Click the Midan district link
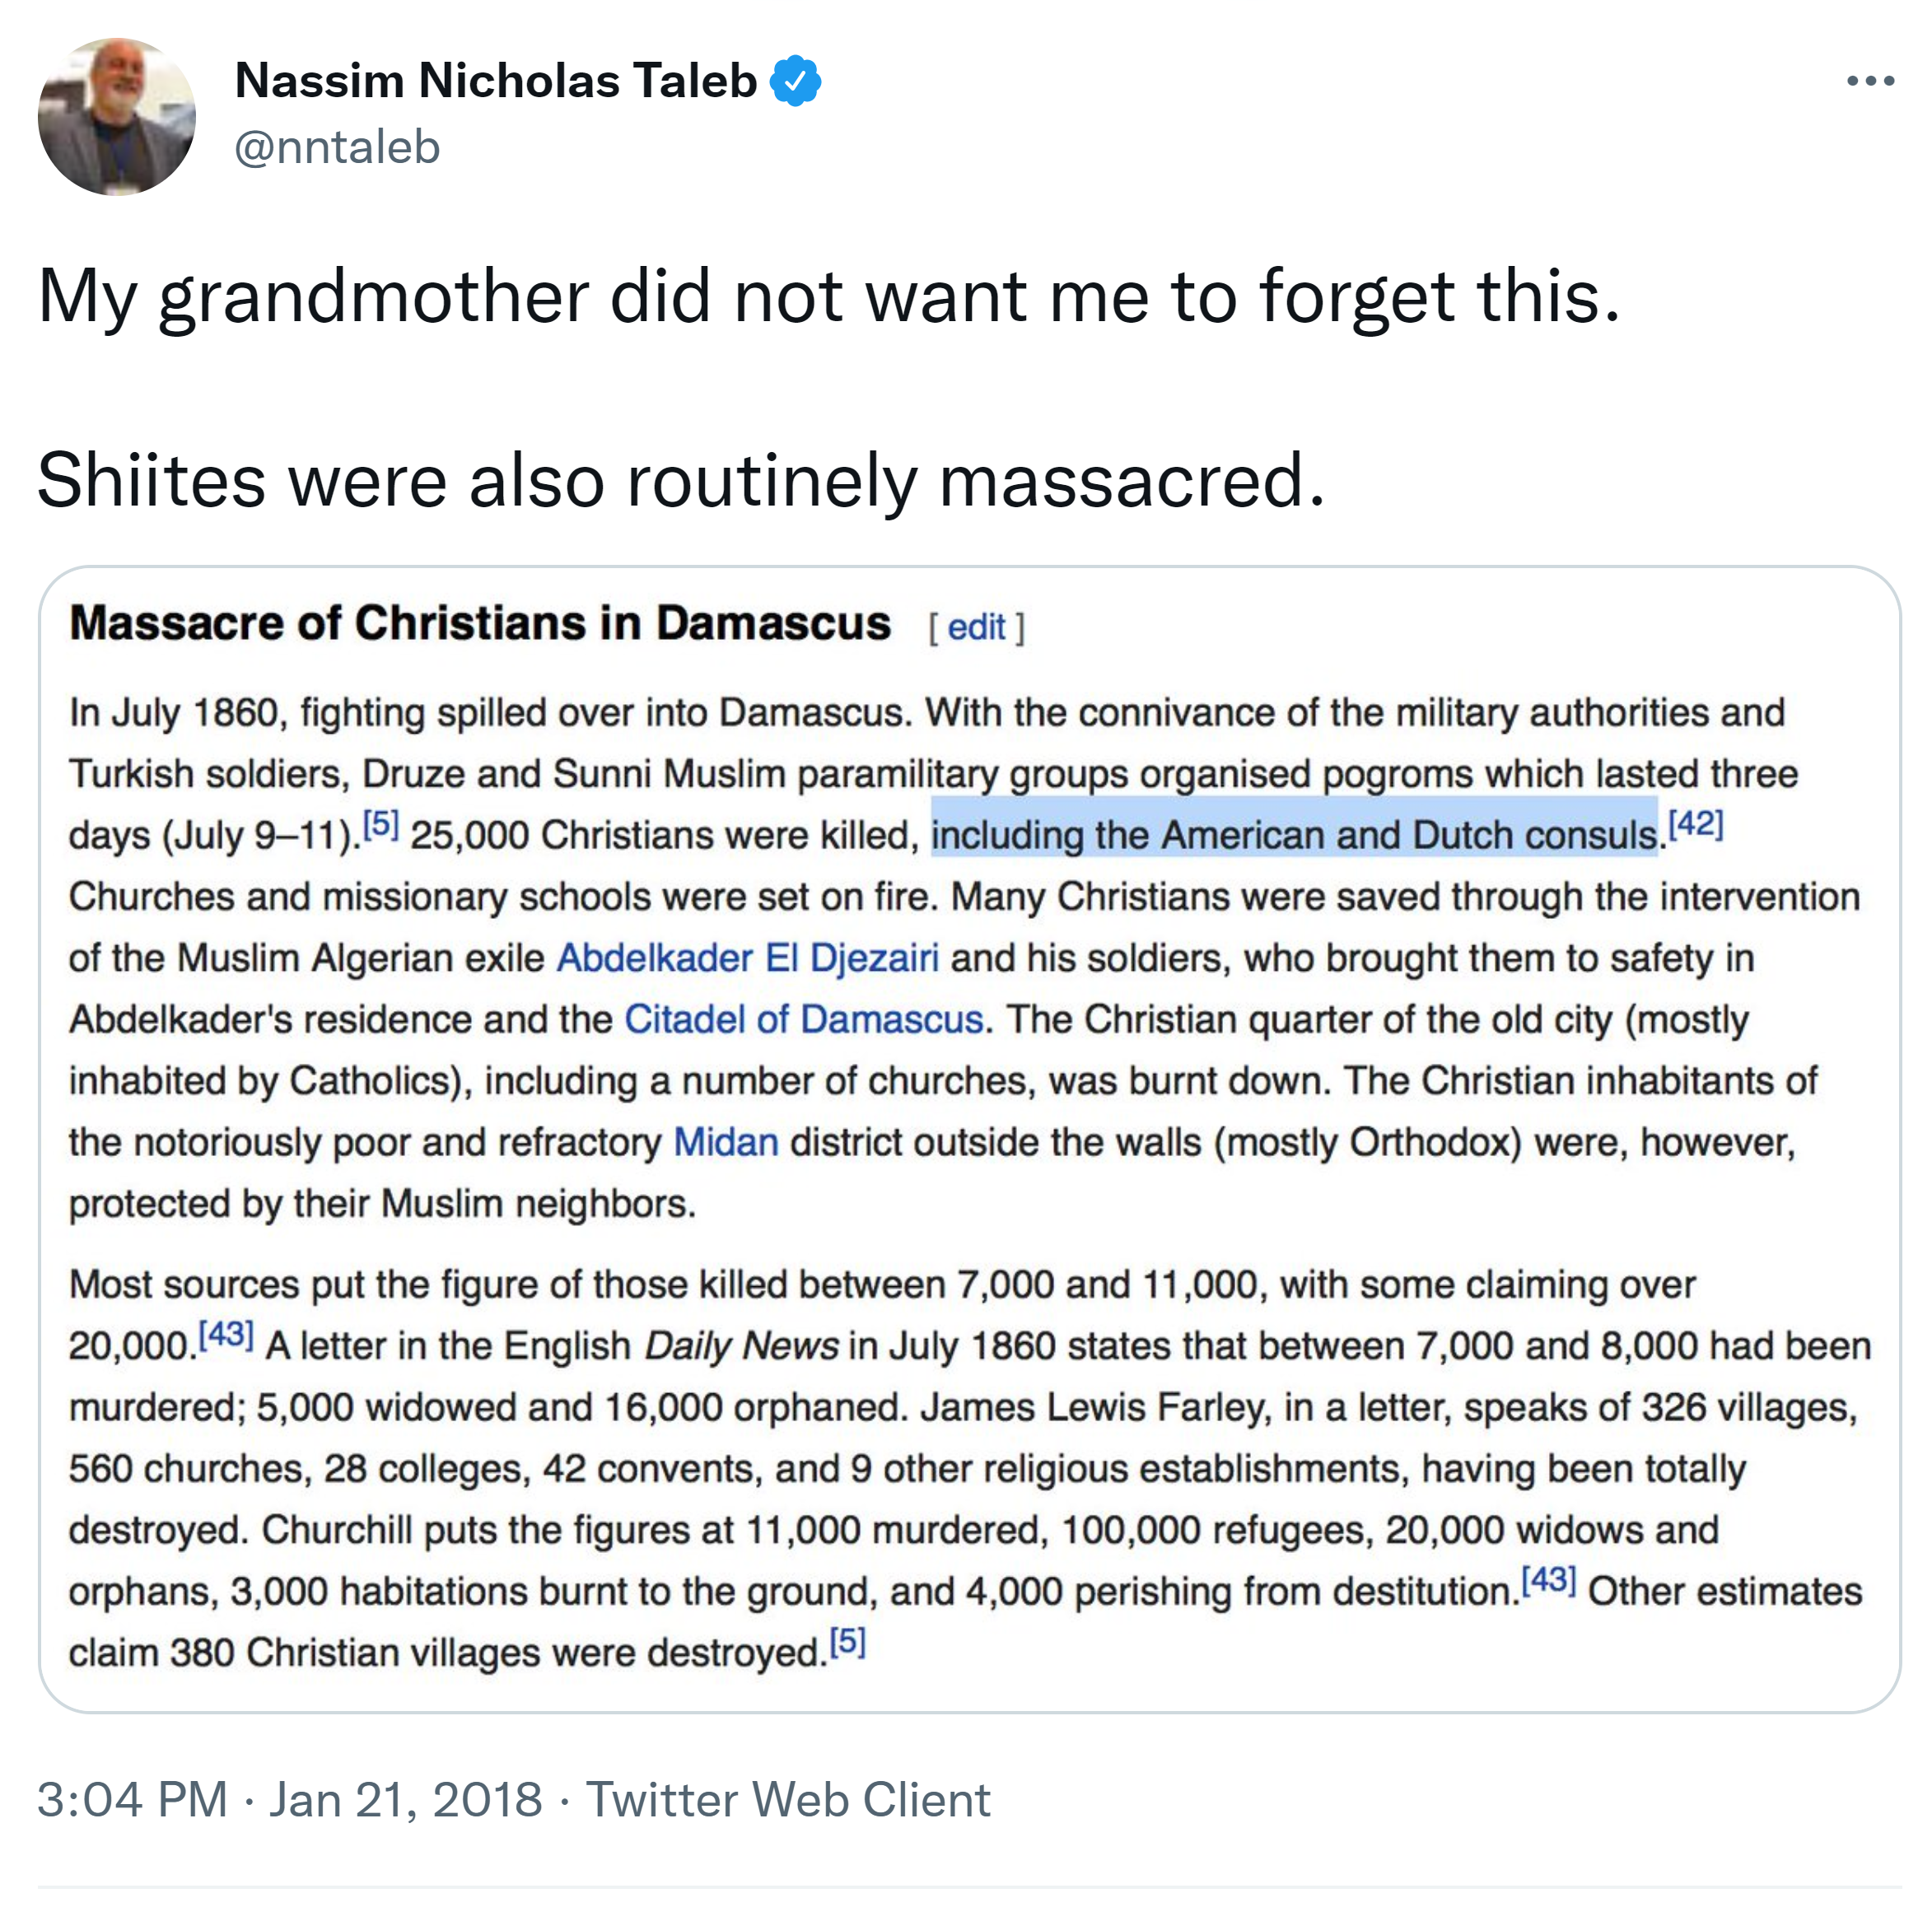1932x1907 pixels. [x=725, y=1142]
